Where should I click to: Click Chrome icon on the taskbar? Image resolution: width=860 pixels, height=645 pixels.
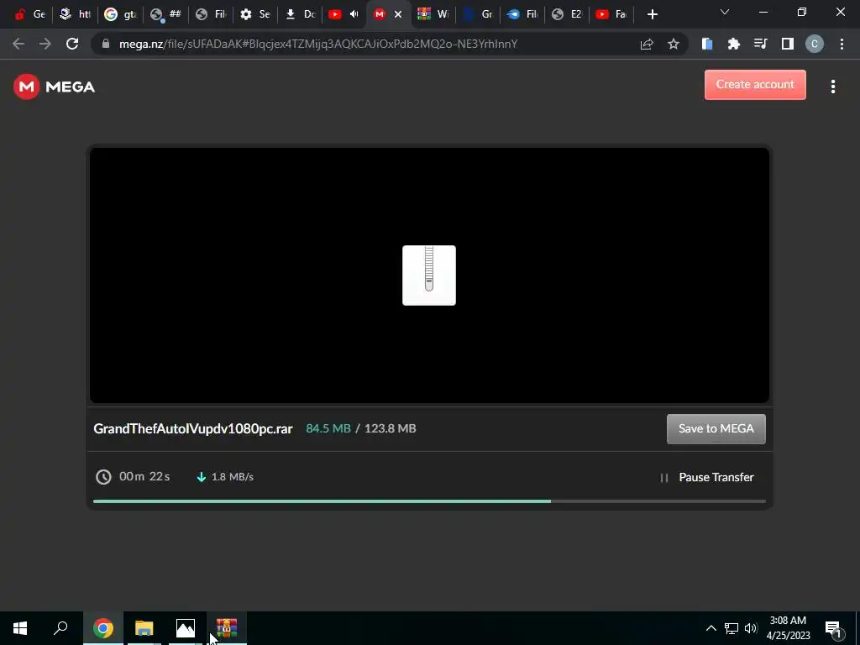[103, 628]
